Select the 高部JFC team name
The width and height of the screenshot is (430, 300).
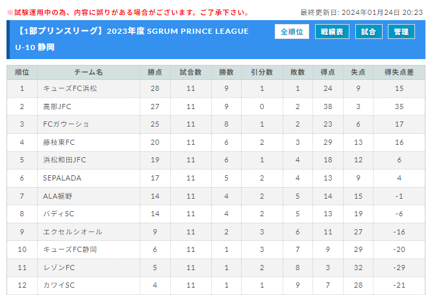pos(57,106)
